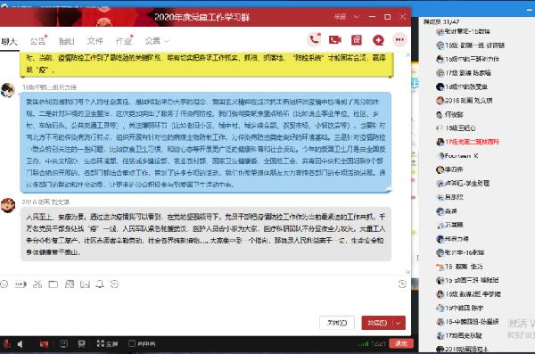Expand the arrow next to 发送 button

[x=399, y=323]
